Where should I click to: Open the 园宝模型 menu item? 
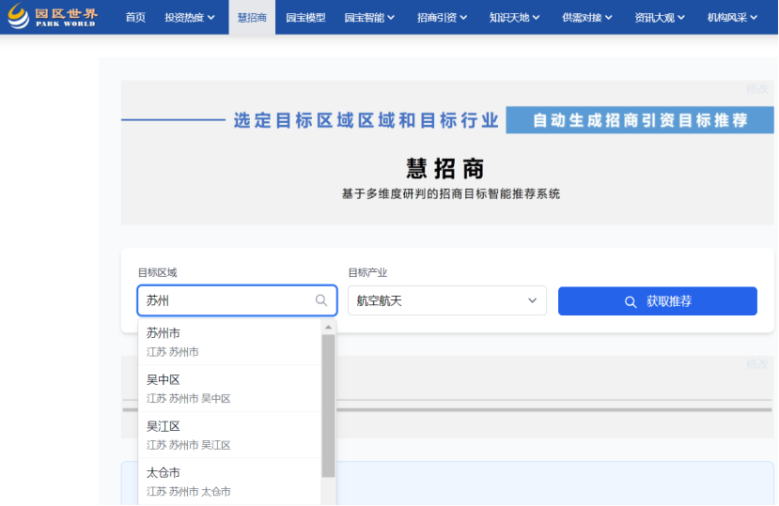305,17
